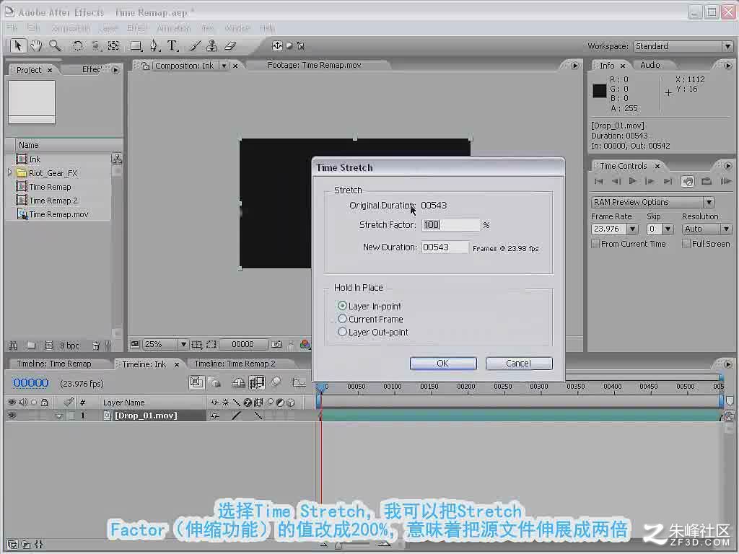Select the Horizontal Type tool
Image resolution: width=739 pixels, height=554 pixels.
click(x=172, y=45)
